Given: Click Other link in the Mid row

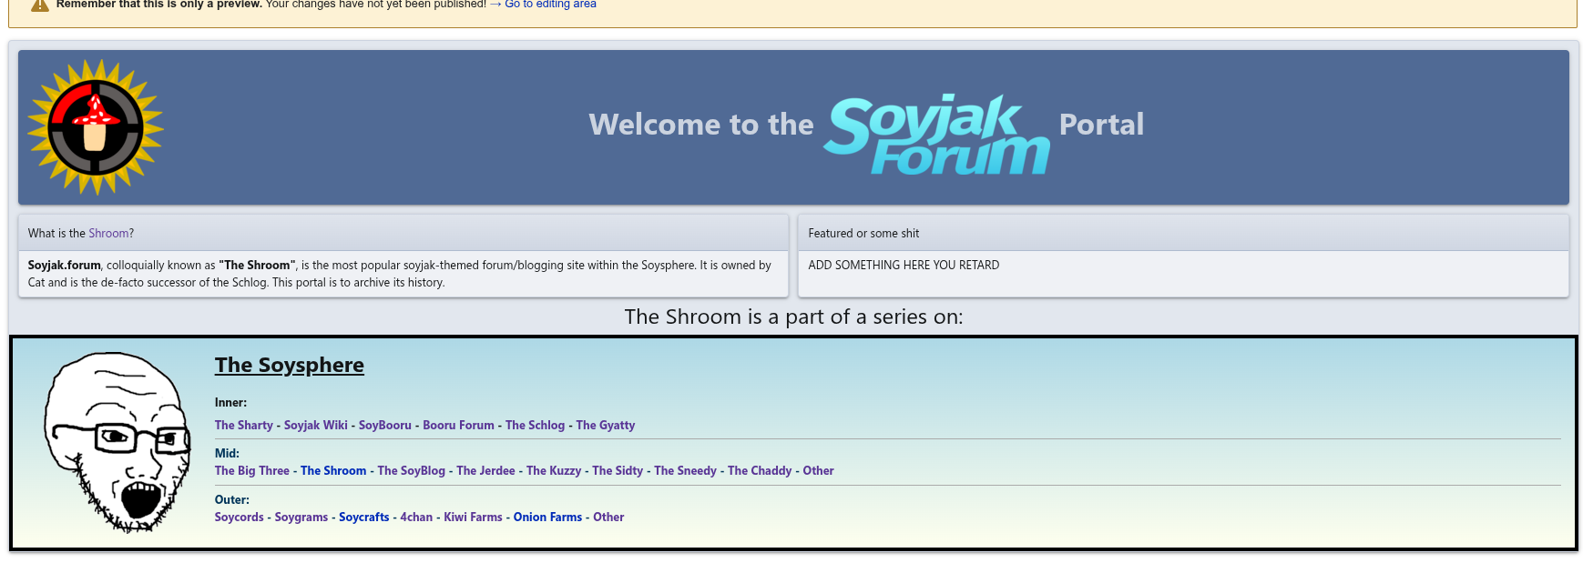Looking at the screenshot, I should click(x=818, y=470).
